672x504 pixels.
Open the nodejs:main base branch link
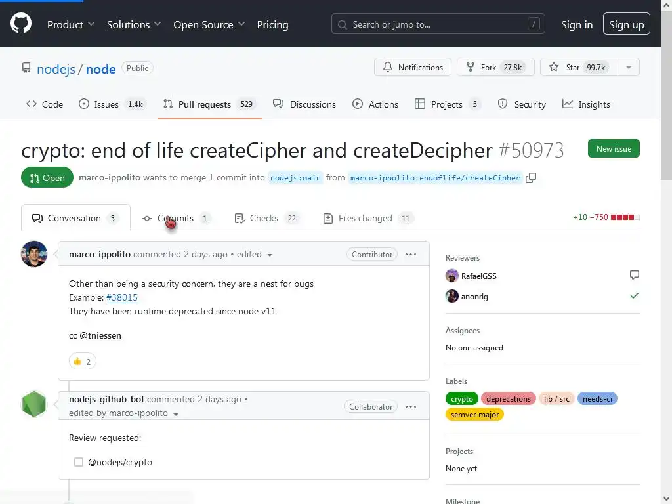295,177
